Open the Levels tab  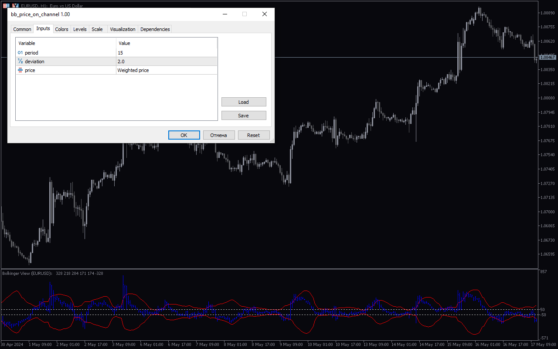[x=80, y=29]
